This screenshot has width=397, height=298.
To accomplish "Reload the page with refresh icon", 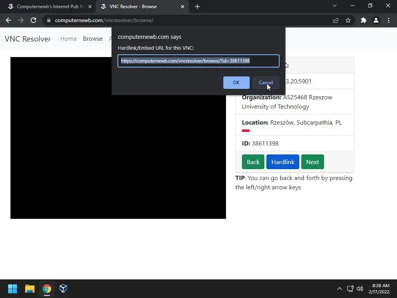I will [33, 20].
